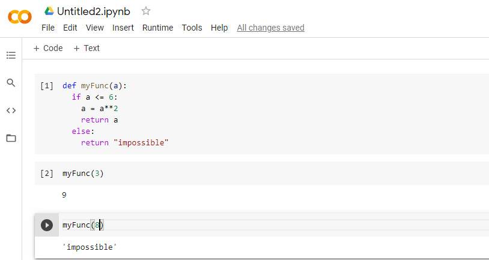Open the View menu
This screenshot has height=260, width=489.
[95, 28]
